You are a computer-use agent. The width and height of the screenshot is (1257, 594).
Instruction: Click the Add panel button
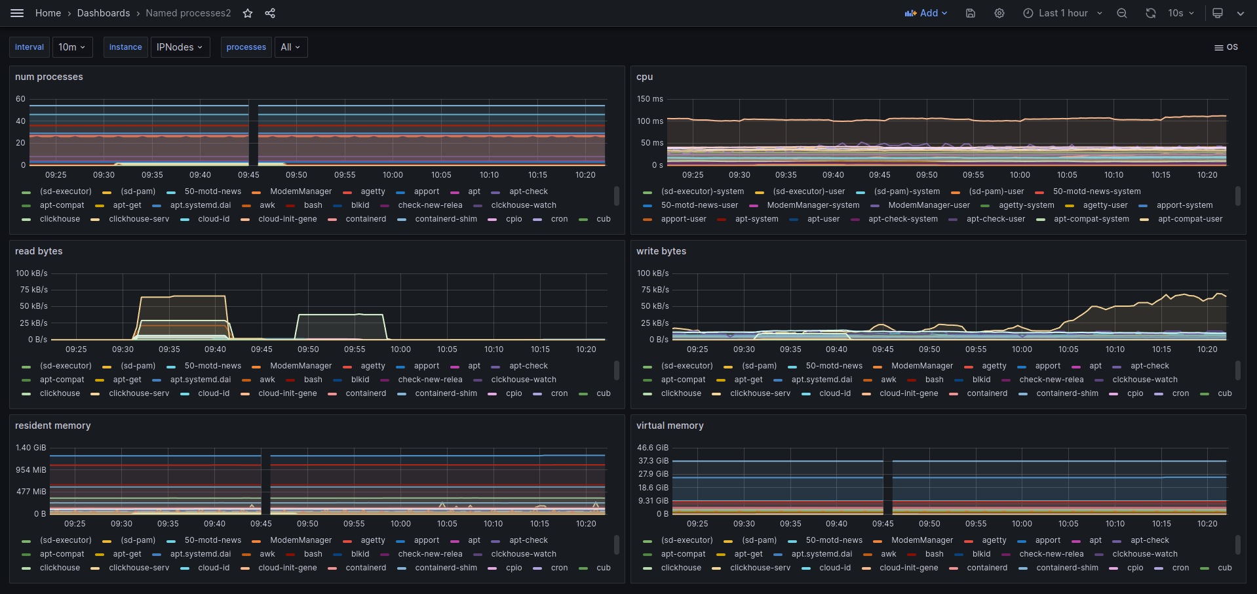click(925, 13)
